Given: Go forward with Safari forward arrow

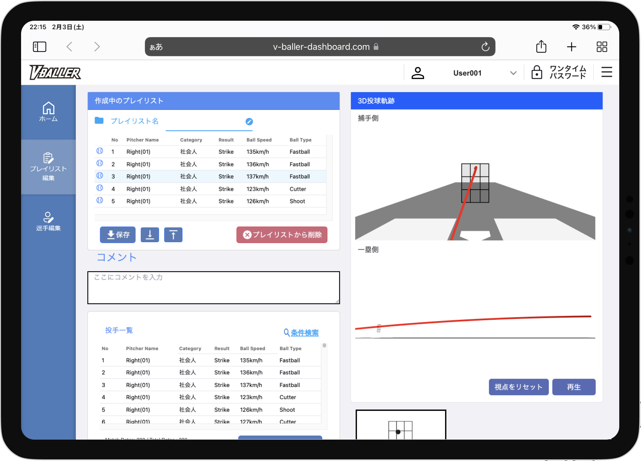Looking at the screenshot, I should pyautogui.click(x=97, y=47).
